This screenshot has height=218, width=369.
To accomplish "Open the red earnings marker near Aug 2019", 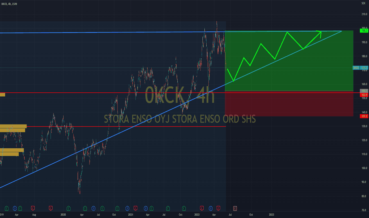I will [x=33, y=208].
